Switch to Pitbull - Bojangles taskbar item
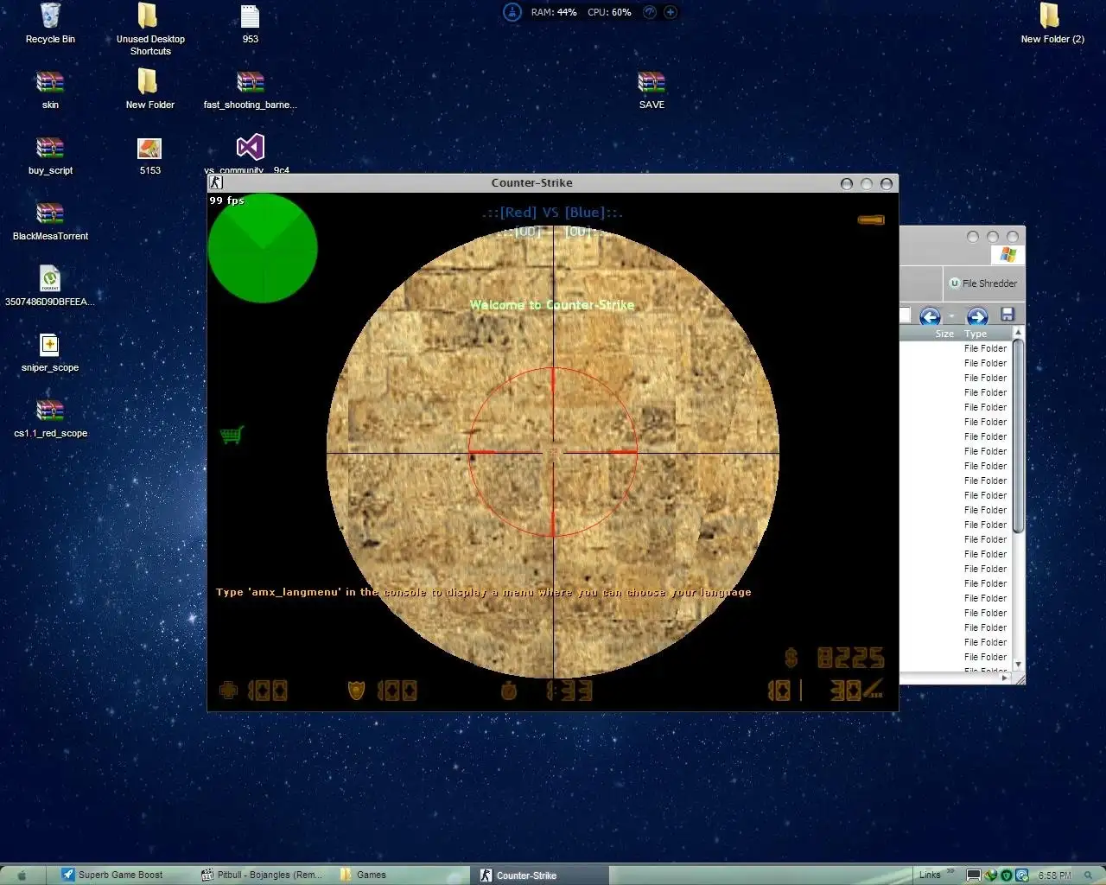The image size is (1106, 885). coord(263,875)
